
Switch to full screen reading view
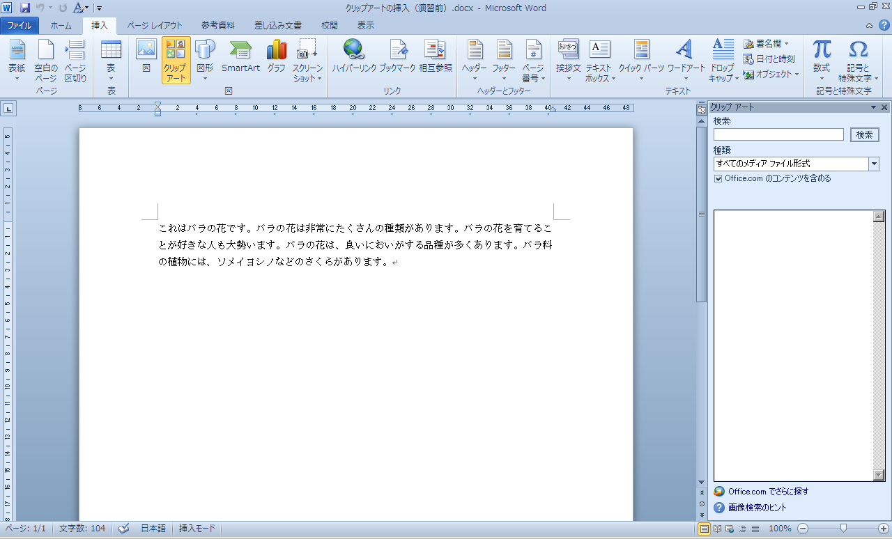(x=717, y=529)
